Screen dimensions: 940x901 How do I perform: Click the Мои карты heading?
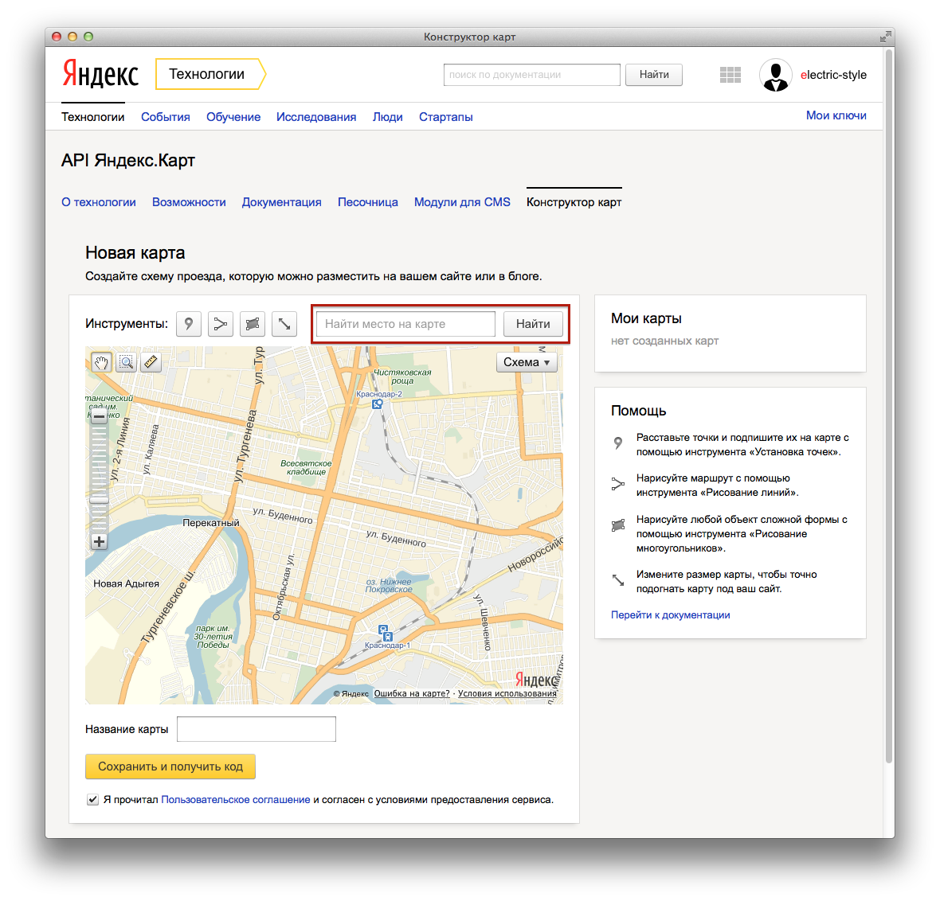[x=646, y=318]
